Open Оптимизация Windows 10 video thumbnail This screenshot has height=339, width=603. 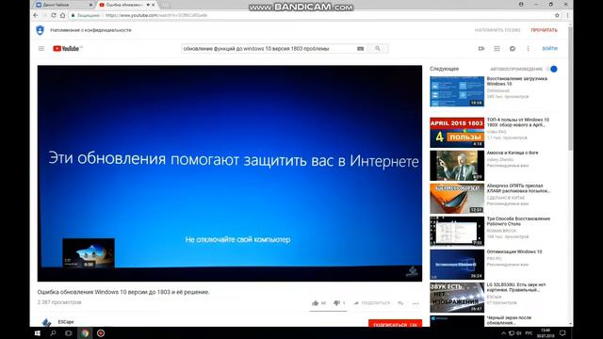coord(457,265)
